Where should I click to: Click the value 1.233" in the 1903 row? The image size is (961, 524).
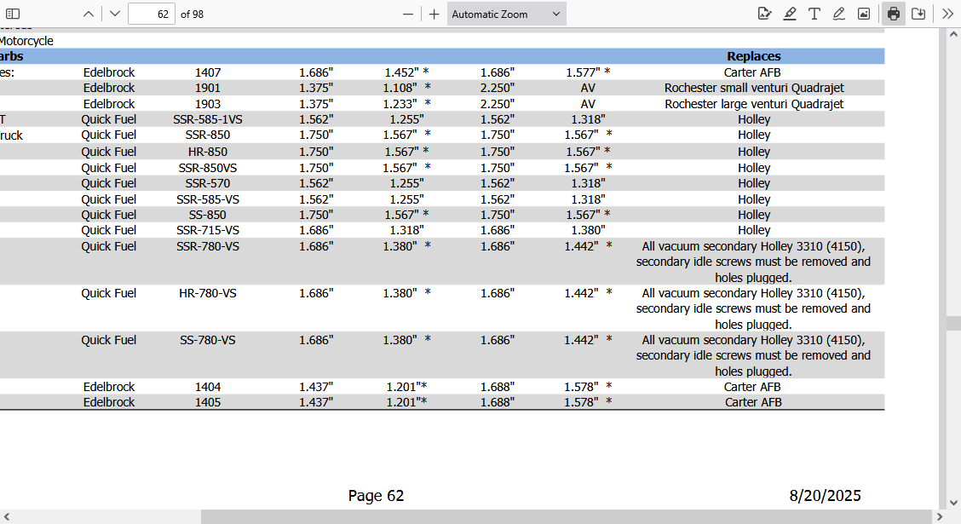tap(400, 104)
